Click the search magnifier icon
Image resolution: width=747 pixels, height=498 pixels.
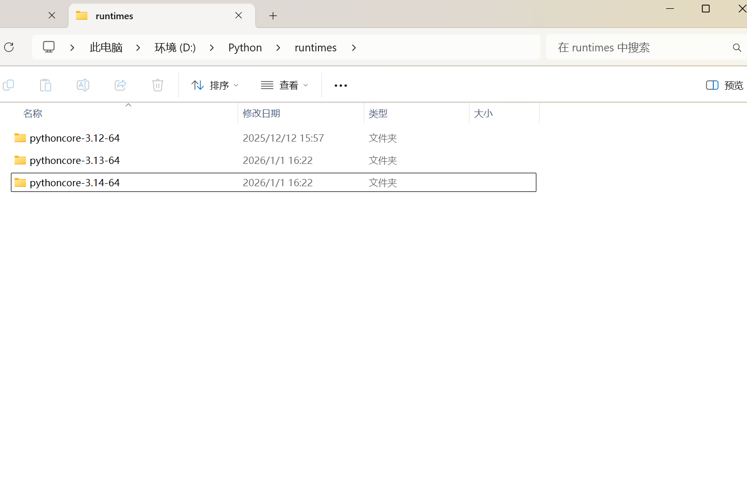tap(737, 47)
